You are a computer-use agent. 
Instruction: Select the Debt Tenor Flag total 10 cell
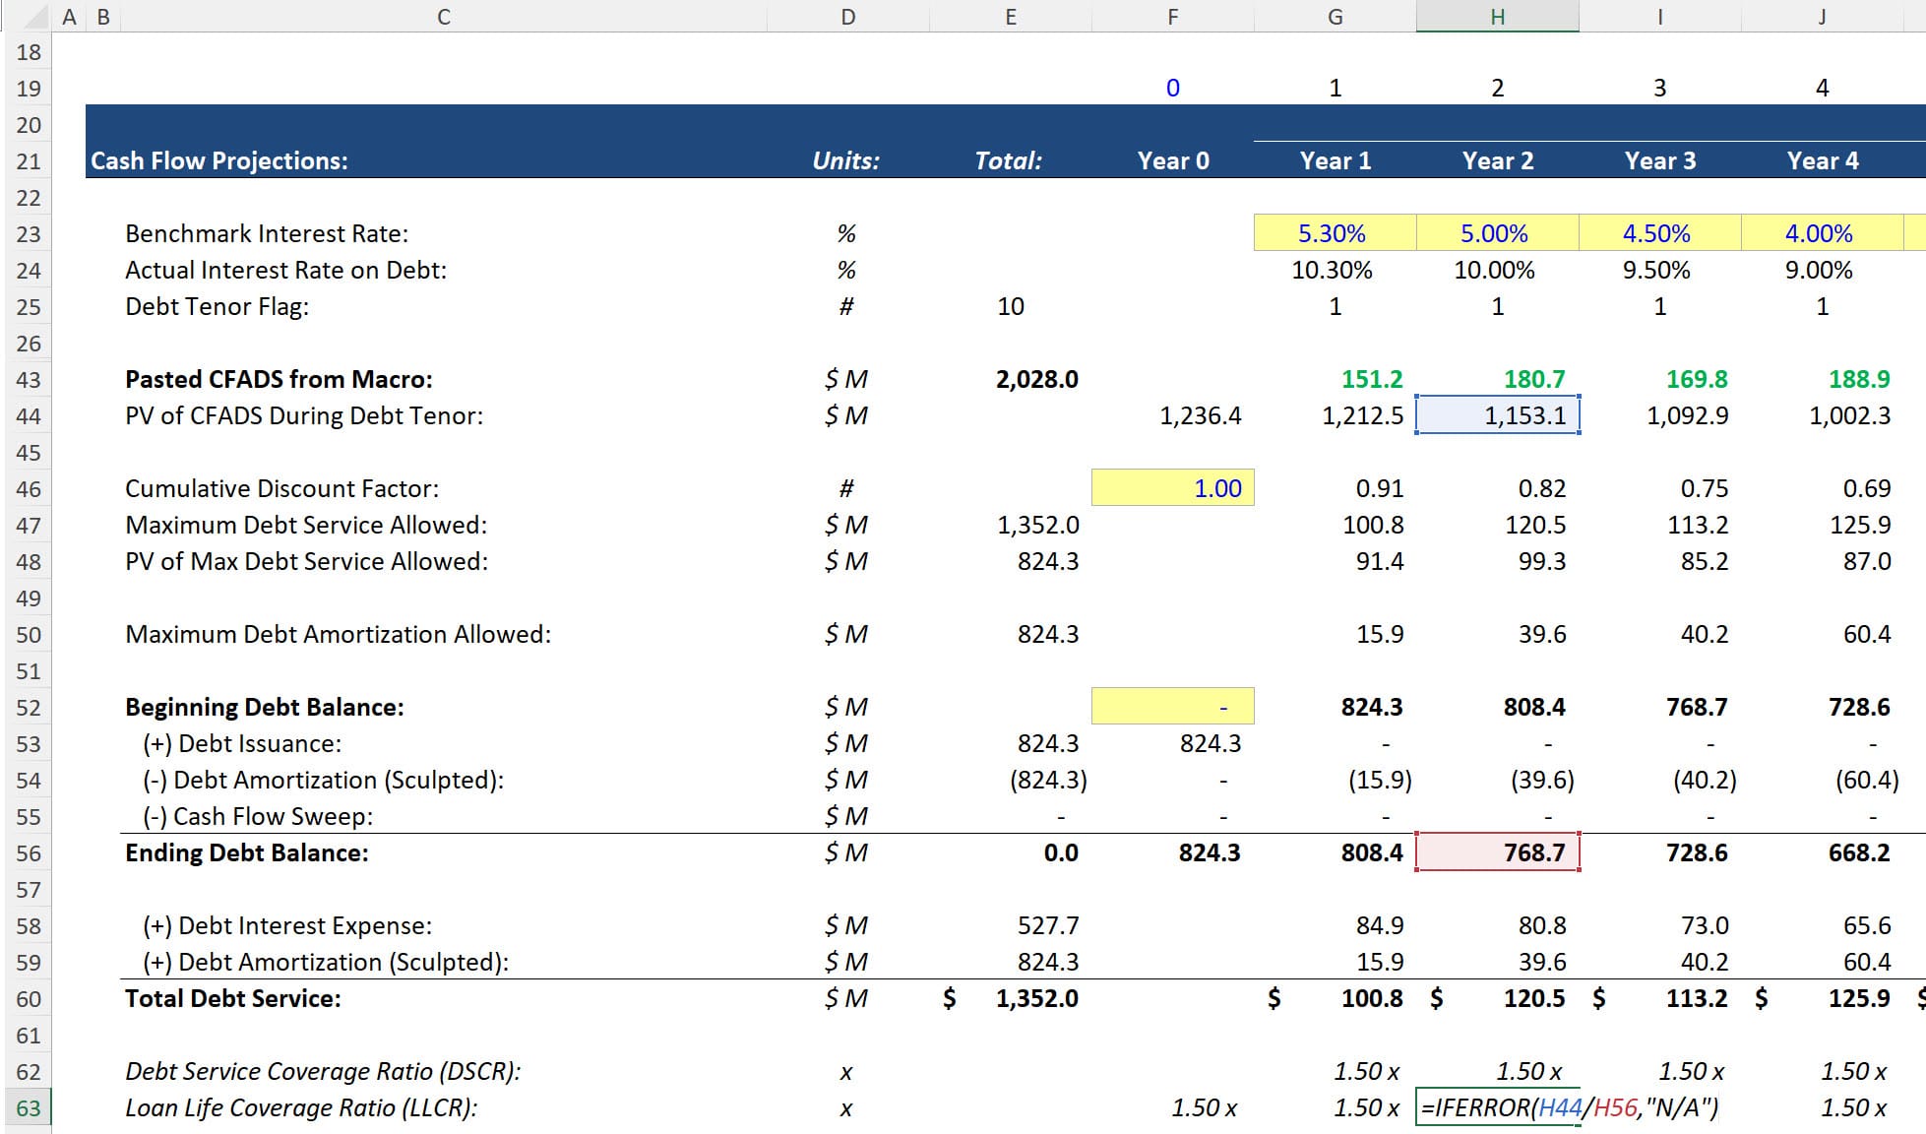tap(1011, 306)
